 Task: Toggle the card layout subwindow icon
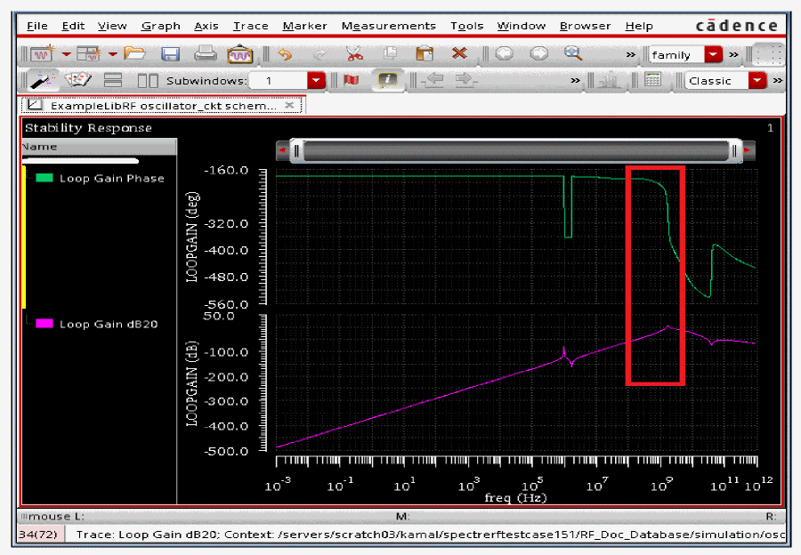coord(79,80)
